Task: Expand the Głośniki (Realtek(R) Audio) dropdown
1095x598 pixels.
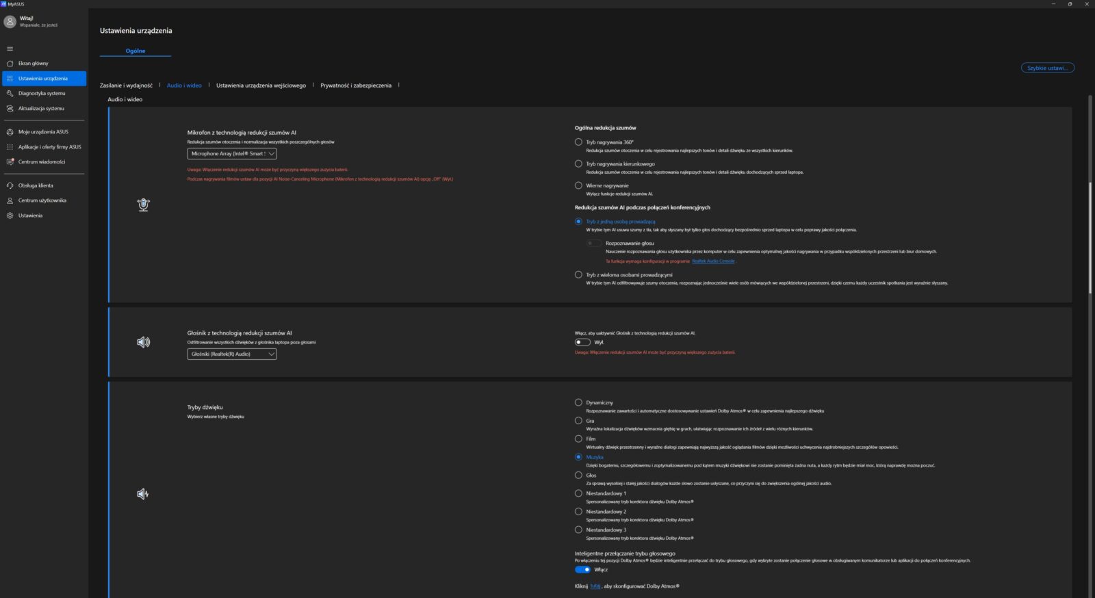Action: (x=232, y=354)
